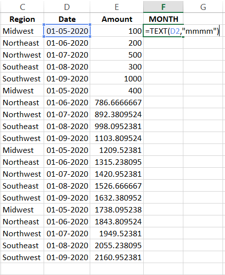Click the Date header cell
225x275 pixels.
pyautogui.click(x=67, y=19)
